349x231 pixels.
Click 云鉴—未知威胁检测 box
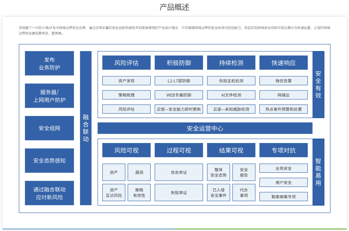coord(231,109)
